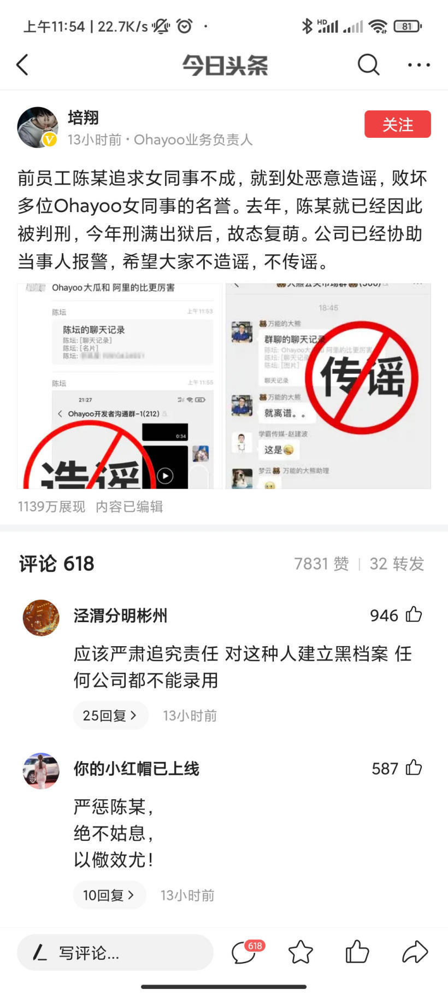448x996 pixels.
Task: Open the 传谣 screenshot image
Action: click(328, 386)
